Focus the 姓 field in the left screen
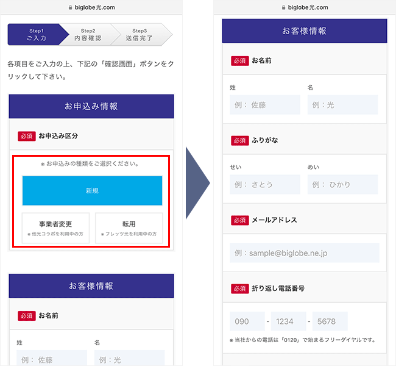396x366 pixels. 52,358
